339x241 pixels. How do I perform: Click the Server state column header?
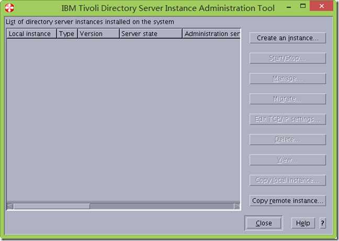(x=151, y=33)
